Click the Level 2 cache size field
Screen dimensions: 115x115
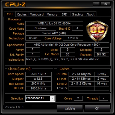pos(81,83)
